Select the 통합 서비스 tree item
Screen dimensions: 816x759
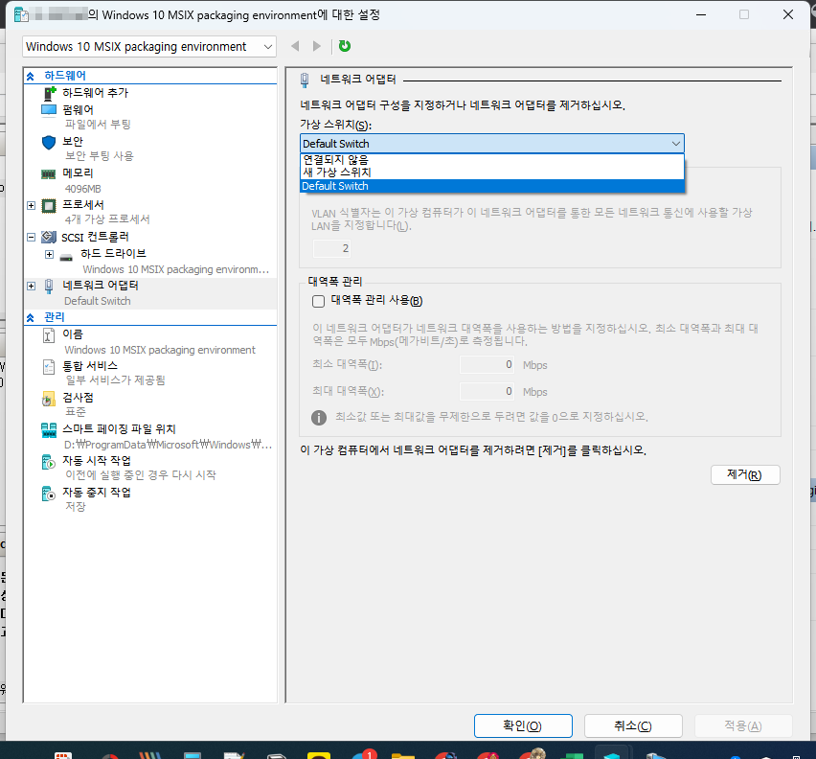coord(90,366)
